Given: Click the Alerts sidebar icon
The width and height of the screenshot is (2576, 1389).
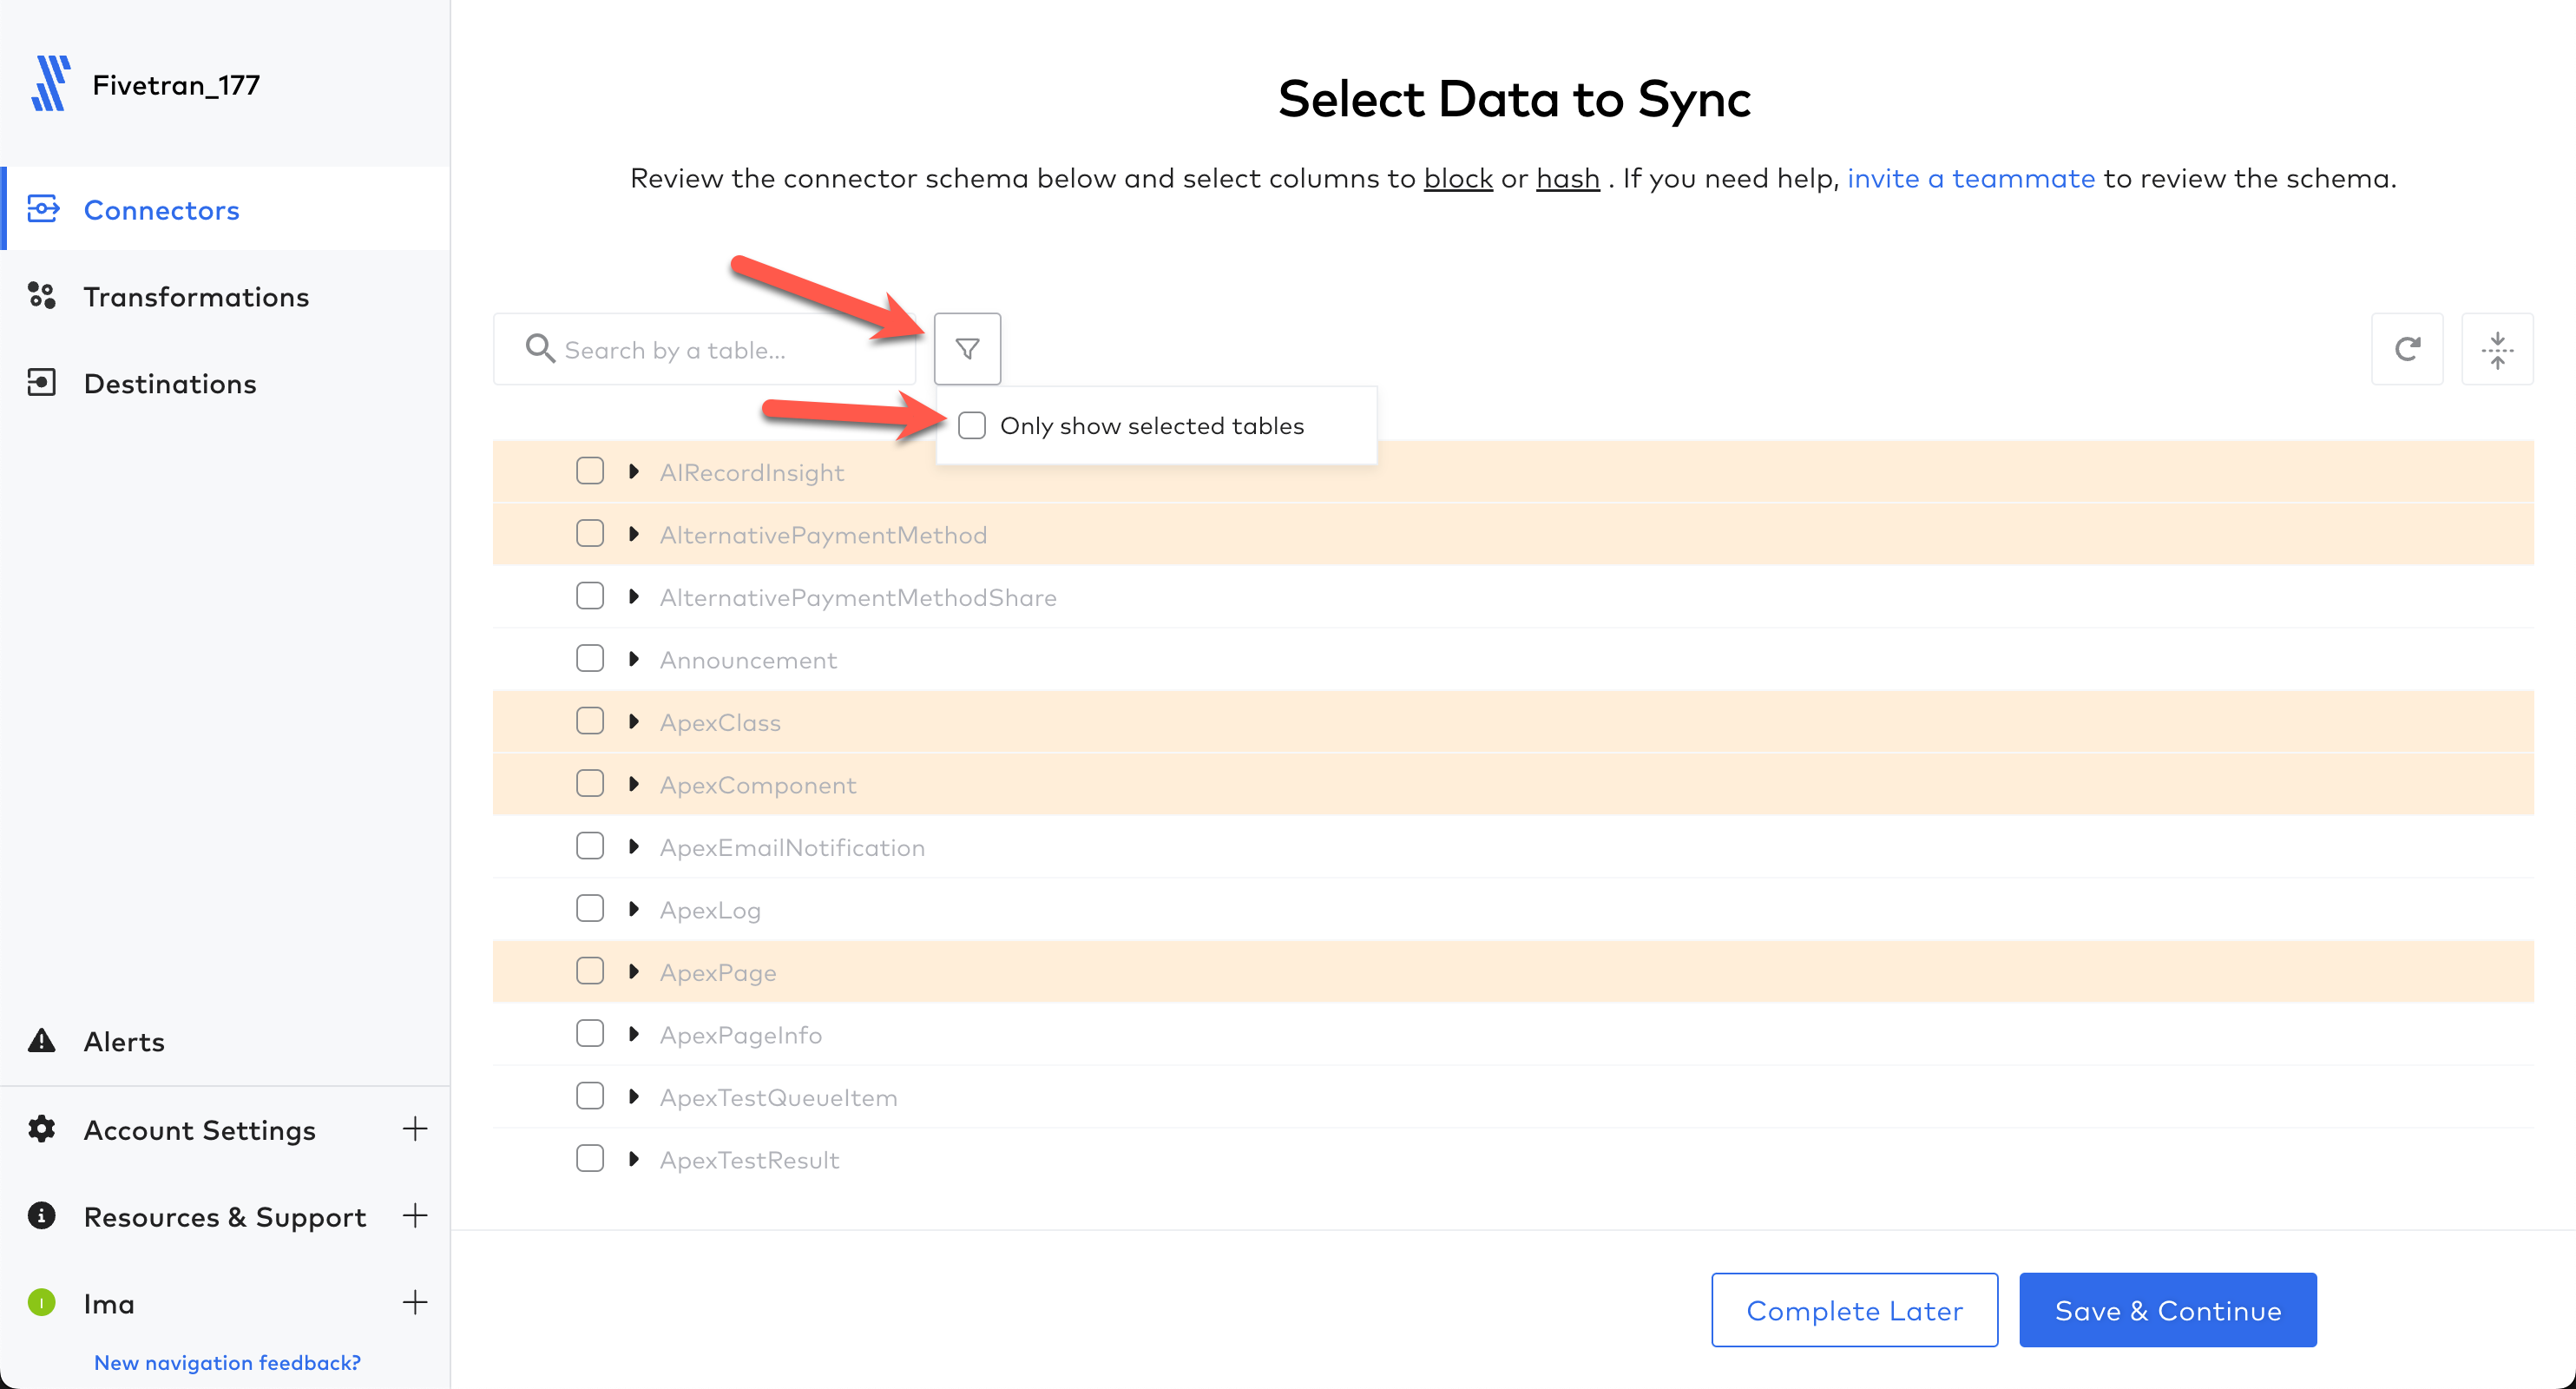Looking at the screenshot, I should pyautogui.click(x=43, y=1040).
